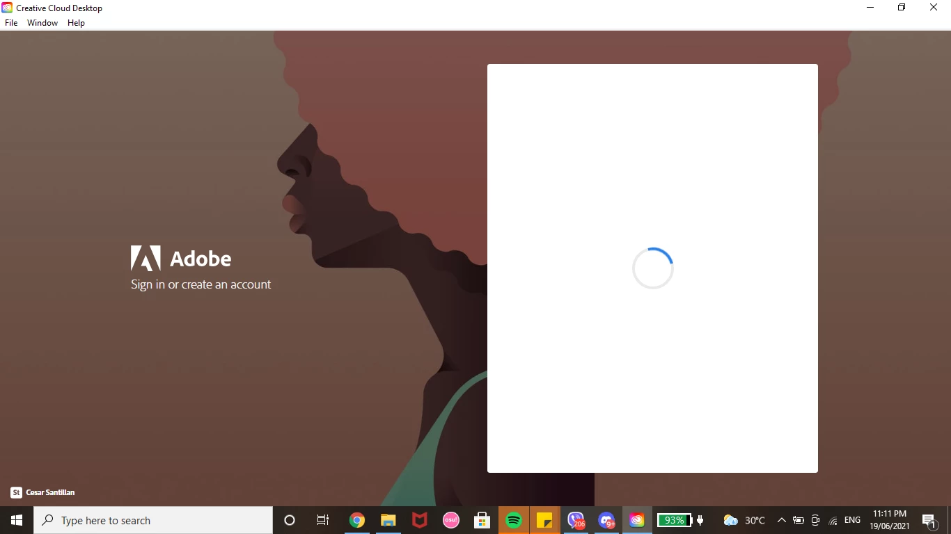Open McAfee from the taskbar
This screenshot has width=951, height=534.
pyautogui.click(x=419, y=520)
